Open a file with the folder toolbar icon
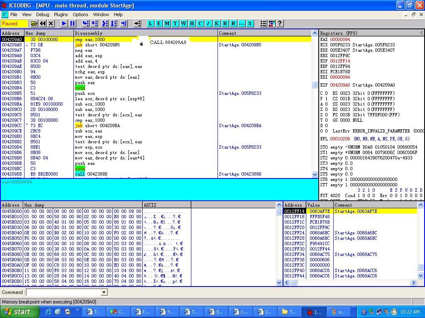This screenshot has height=318, width=425. (x=34, y=24)
